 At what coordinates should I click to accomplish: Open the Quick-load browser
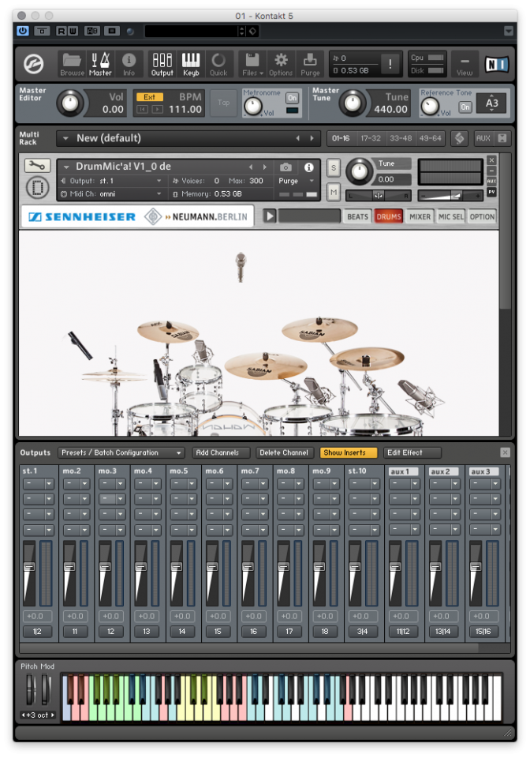click(x=218, y=64)
